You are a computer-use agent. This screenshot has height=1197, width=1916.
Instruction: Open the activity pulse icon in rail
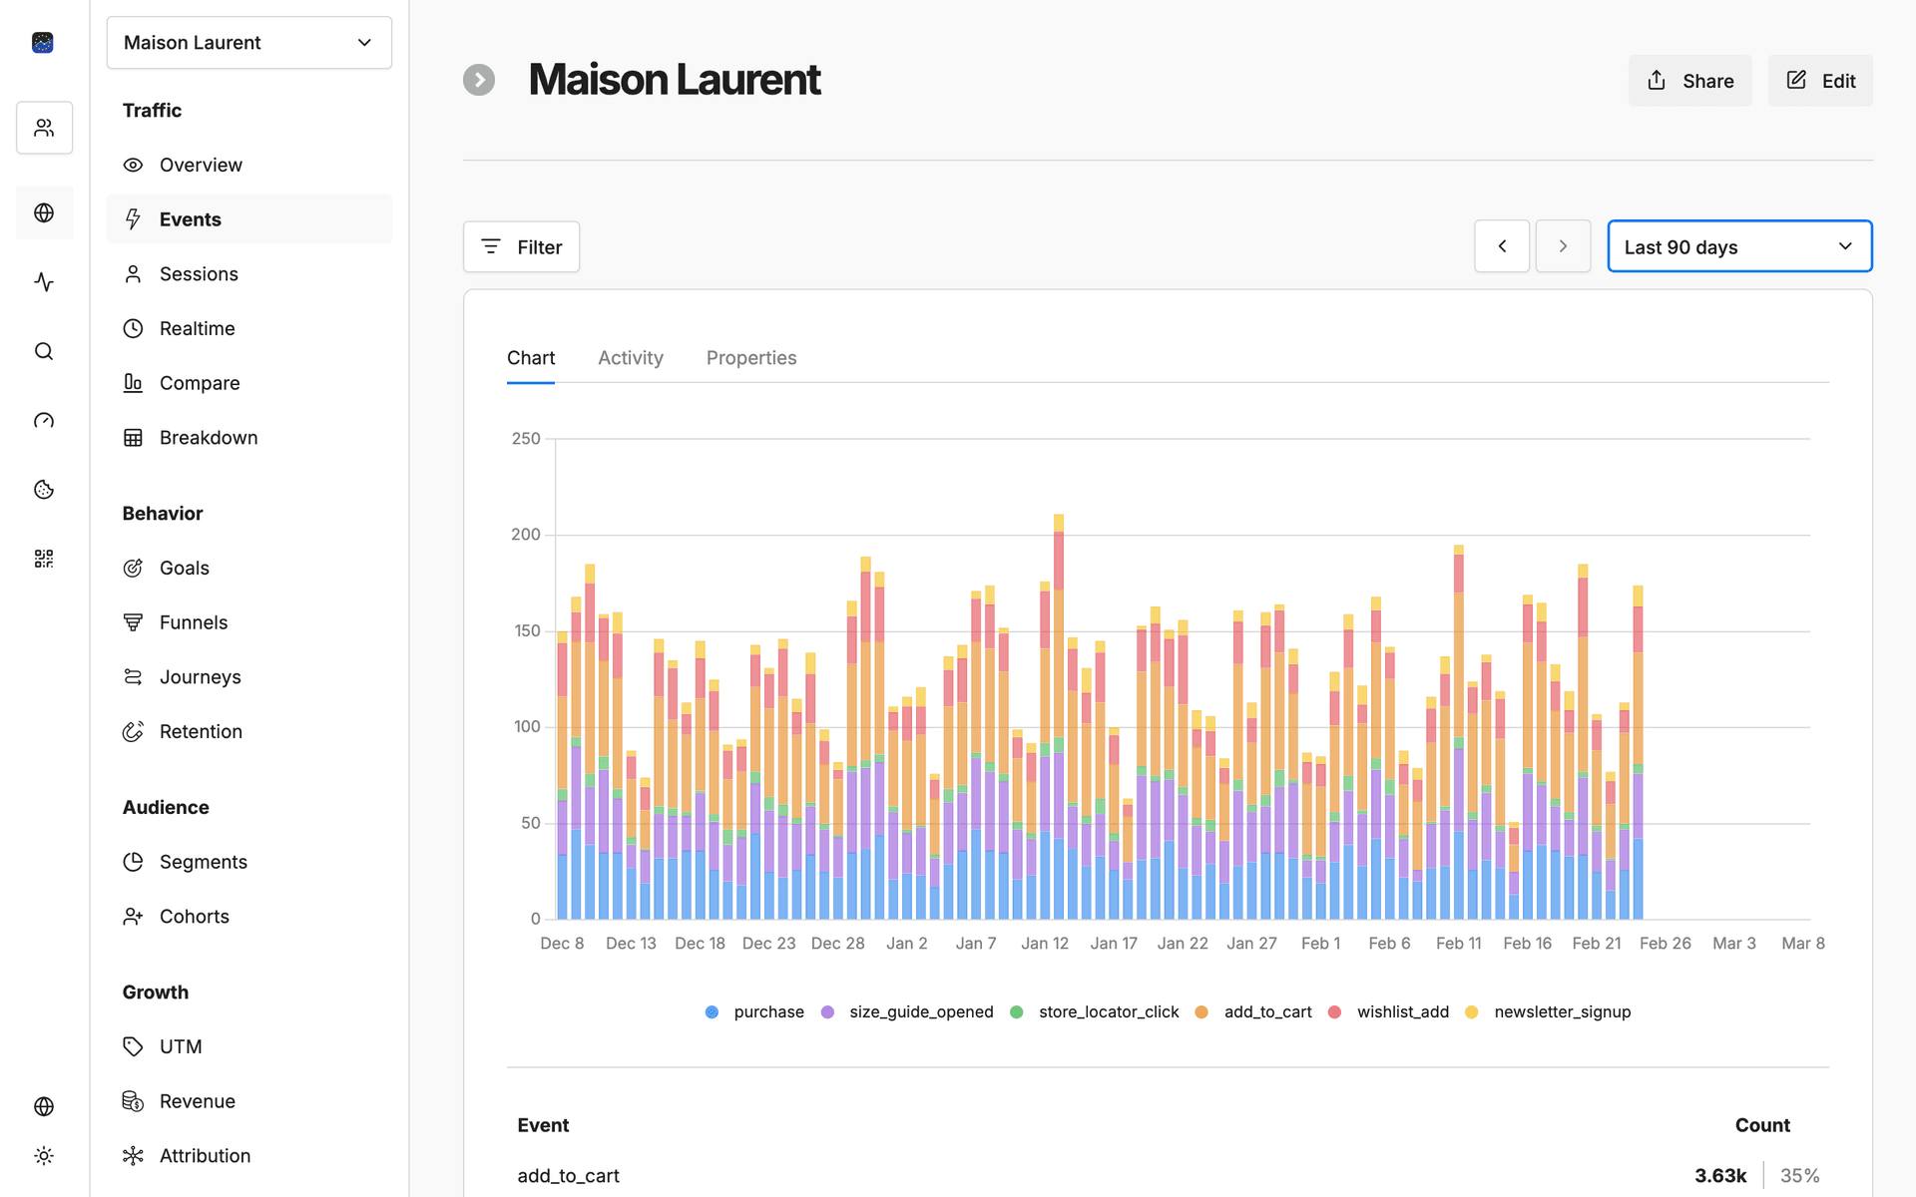tap(44, 282)
